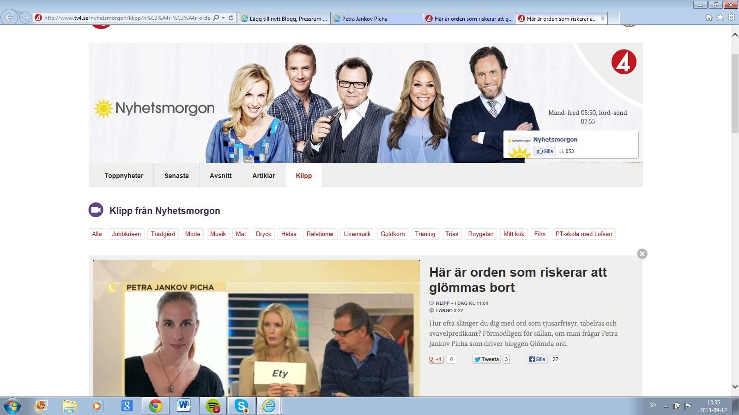Filter clips by Träning

click(425, 234)
